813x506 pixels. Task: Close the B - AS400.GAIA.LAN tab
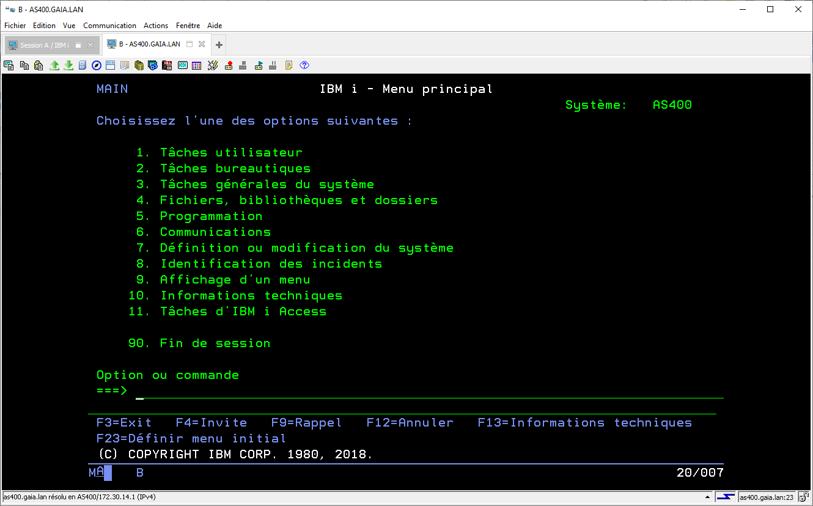pos(202,44)
